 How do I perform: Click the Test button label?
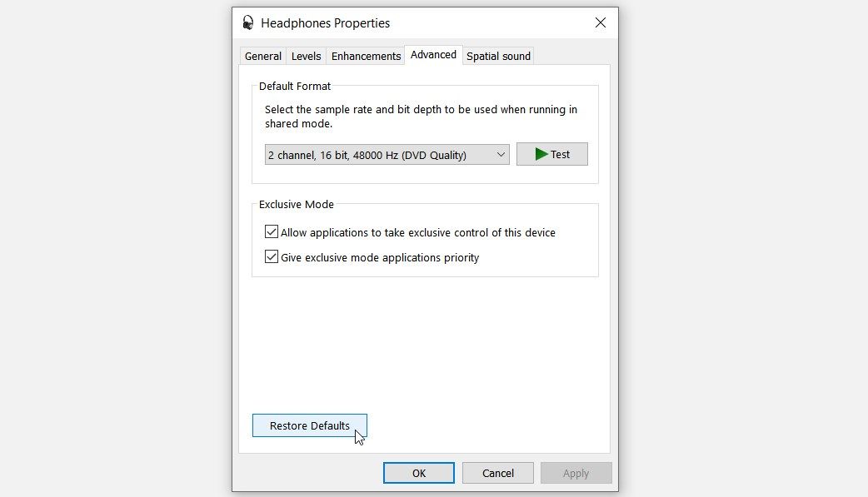point(561,154)
